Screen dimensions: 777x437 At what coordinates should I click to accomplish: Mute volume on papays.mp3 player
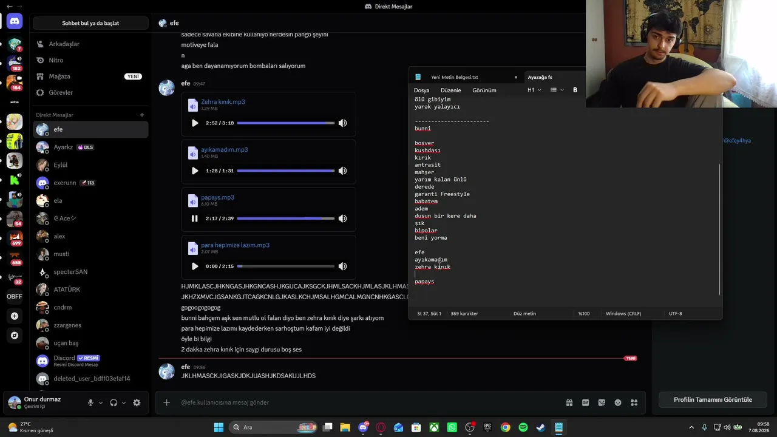pyautogui.click(x=342, y=218)
